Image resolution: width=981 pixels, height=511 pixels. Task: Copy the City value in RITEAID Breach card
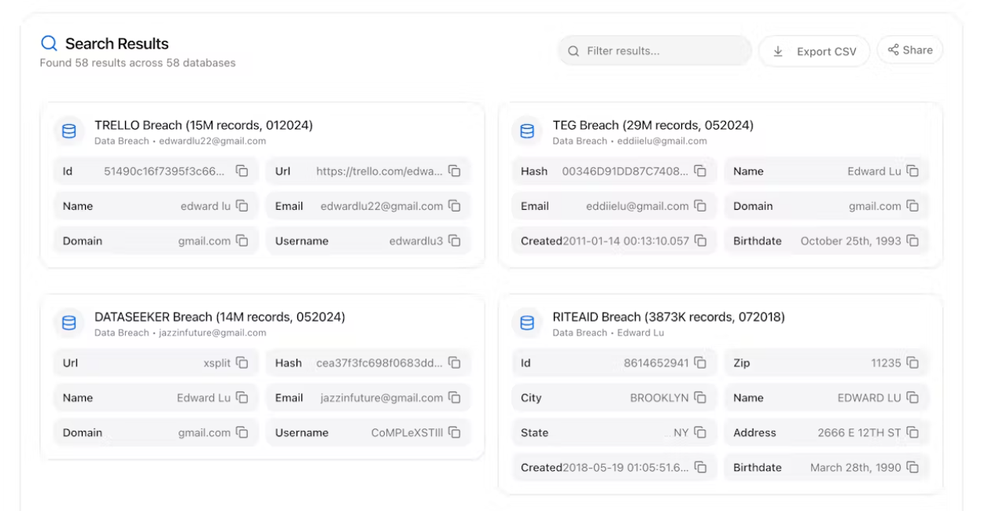(700, 398)
